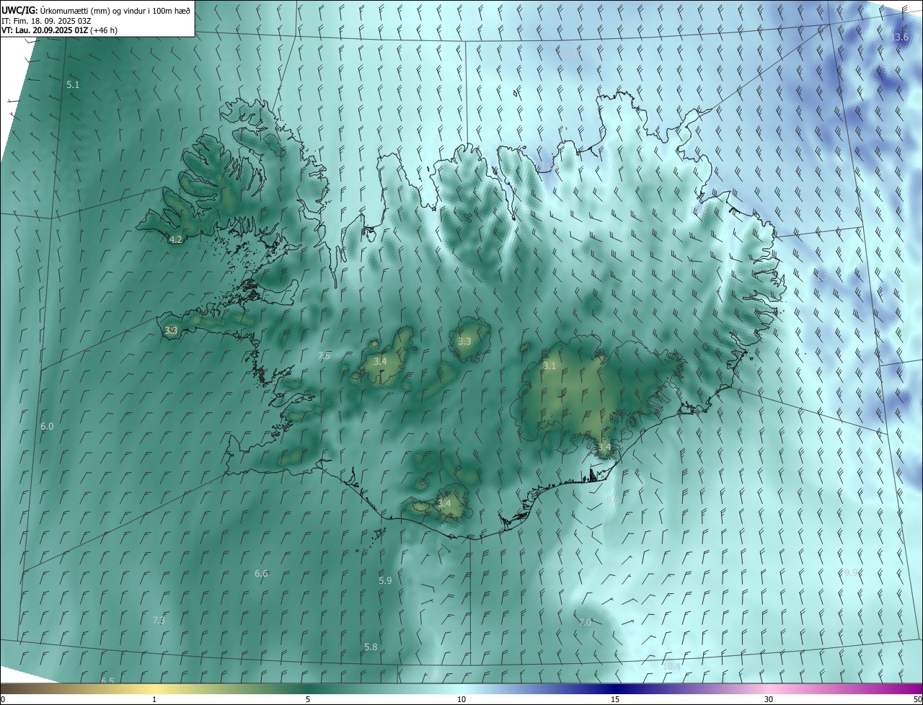Click the 5.8 value label on the map
The height and width of the screenshot is (705, 923).
371,647
